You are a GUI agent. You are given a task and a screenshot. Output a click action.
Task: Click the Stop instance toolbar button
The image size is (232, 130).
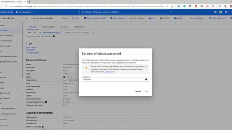[x=152, y=18]
